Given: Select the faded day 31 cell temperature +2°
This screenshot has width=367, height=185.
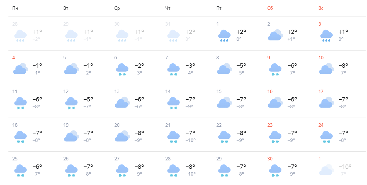Looking at the screenshot, I should click(x=190, y=32).
